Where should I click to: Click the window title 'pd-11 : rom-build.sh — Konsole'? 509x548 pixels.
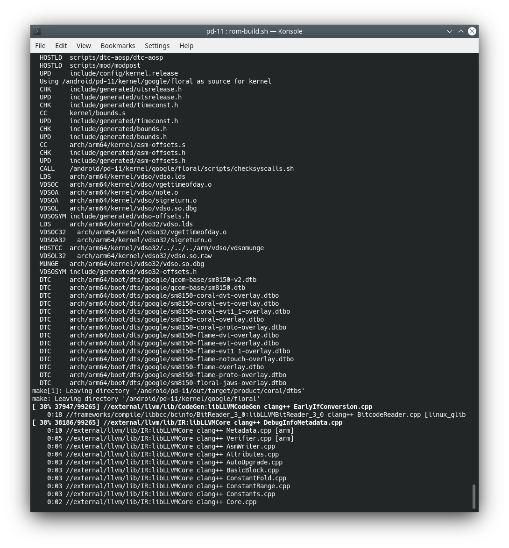(254, 31)
